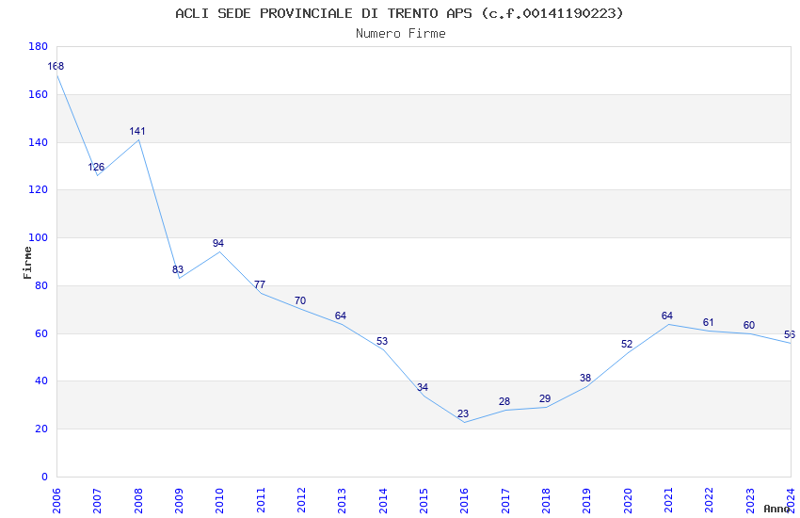This screenshot has height=518, width=800.
Task: Click data label 141 for 2008
Action: [137, 131]
